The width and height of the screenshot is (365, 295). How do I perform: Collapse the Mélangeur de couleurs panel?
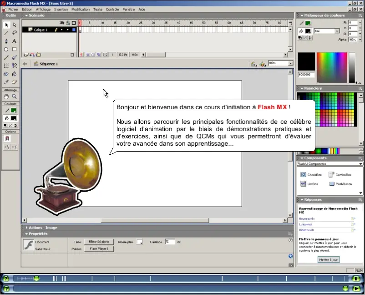[x=302, y=15]
